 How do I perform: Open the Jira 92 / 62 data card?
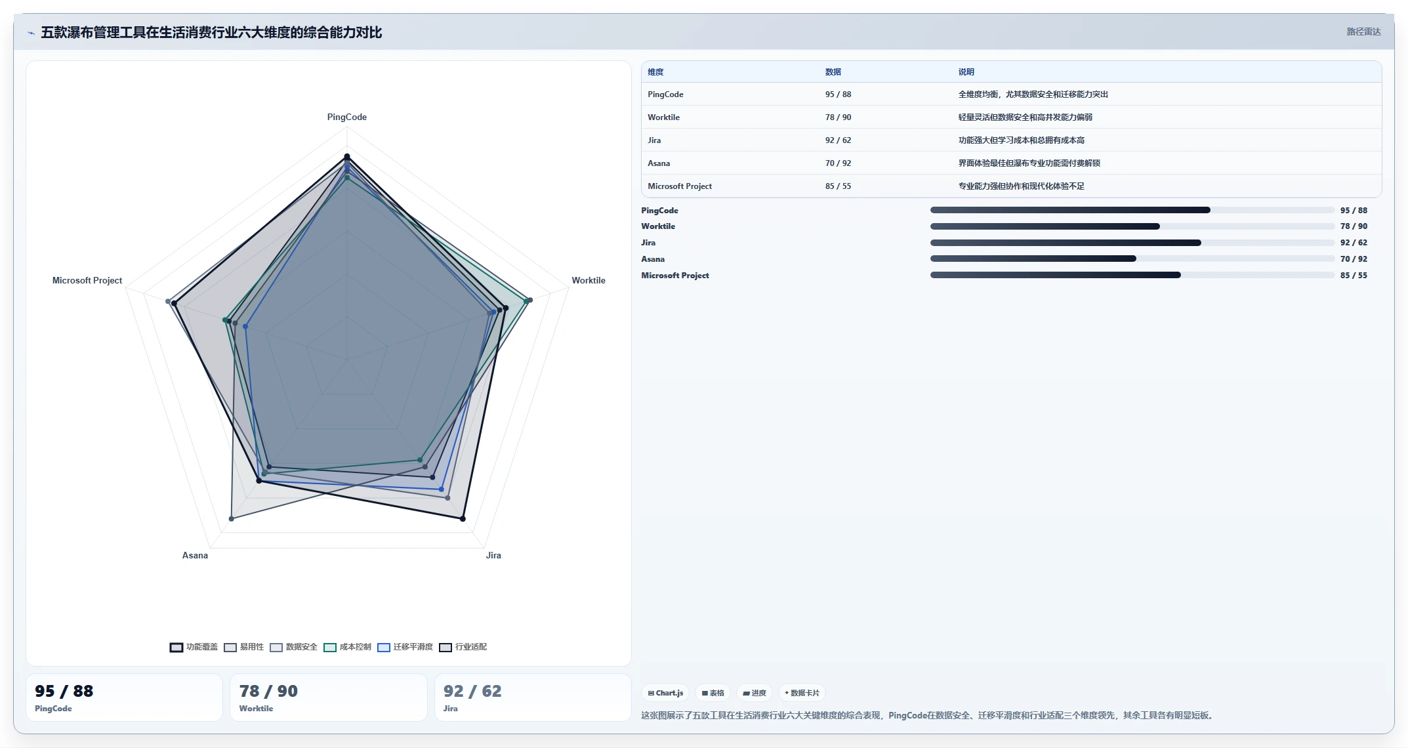(x=533, y=697)
